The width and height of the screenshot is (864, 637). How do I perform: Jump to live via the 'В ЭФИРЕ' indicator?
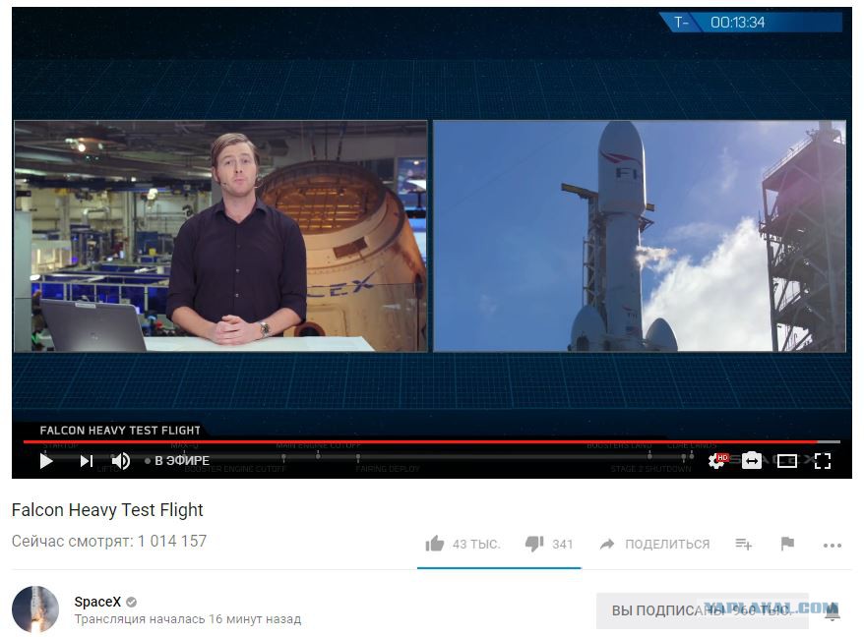177,461
